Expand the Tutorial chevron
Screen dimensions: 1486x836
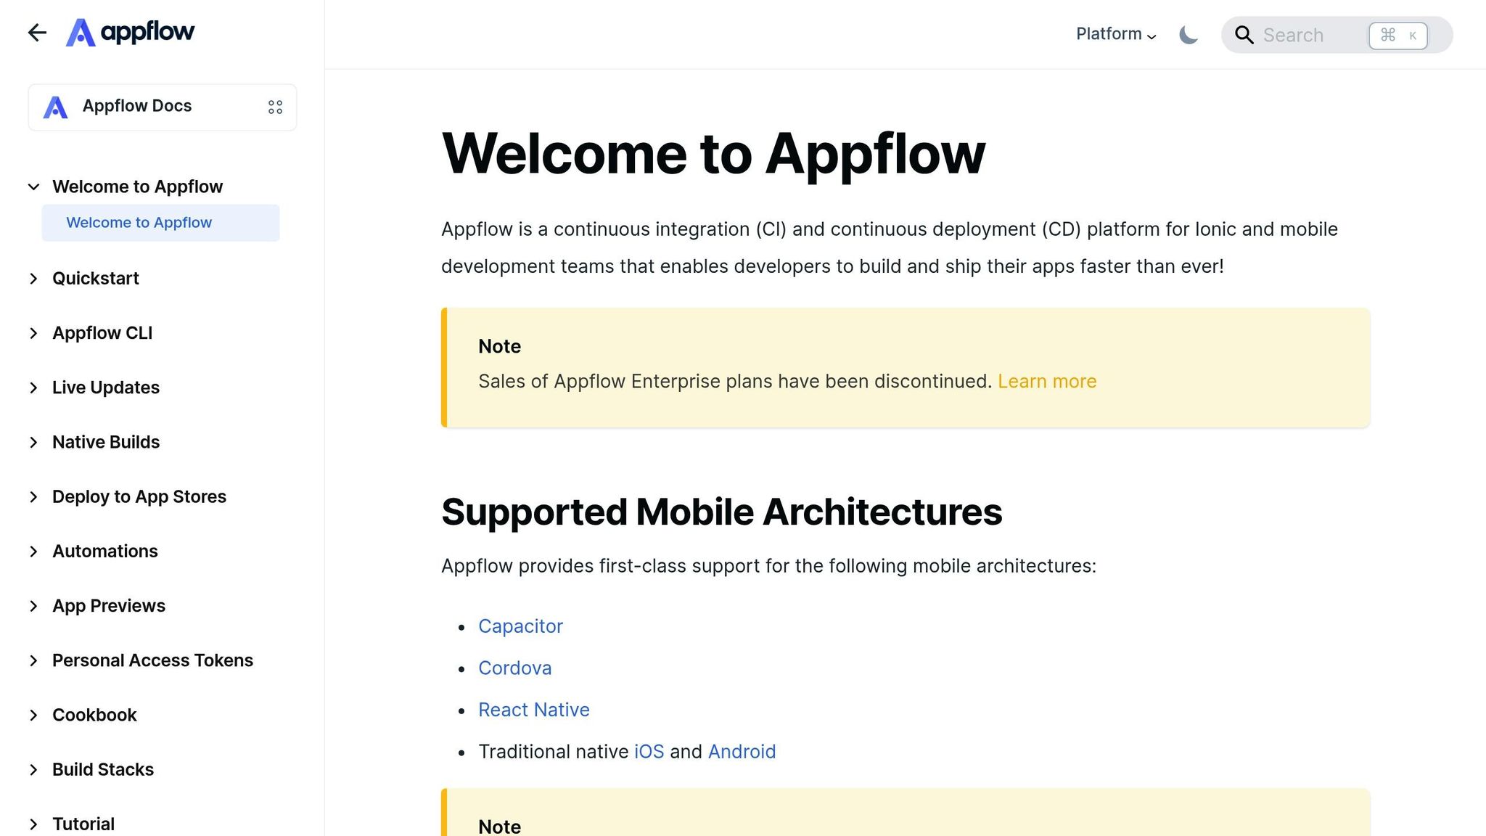pos(33,824)
